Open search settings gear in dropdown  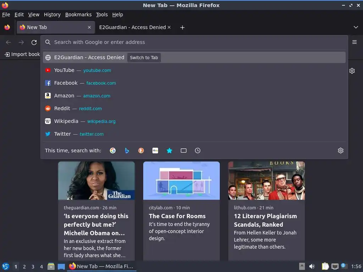tap(341, 151)
